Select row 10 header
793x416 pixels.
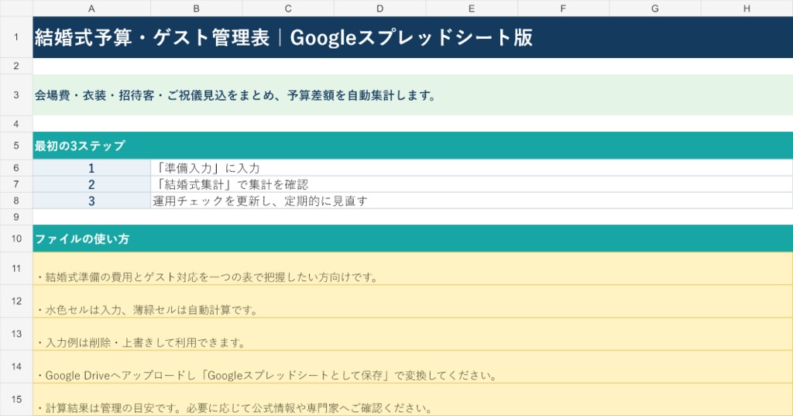pyautogui.click(x=16, y=239)
